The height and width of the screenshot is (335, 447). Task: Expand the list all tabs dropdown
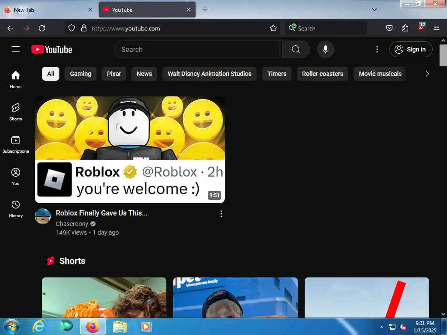375,10
